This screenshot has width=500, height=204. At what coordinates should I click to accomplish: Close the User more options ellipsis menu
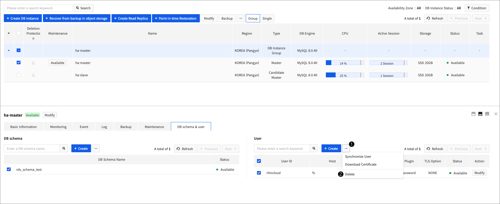coord(346,148)
